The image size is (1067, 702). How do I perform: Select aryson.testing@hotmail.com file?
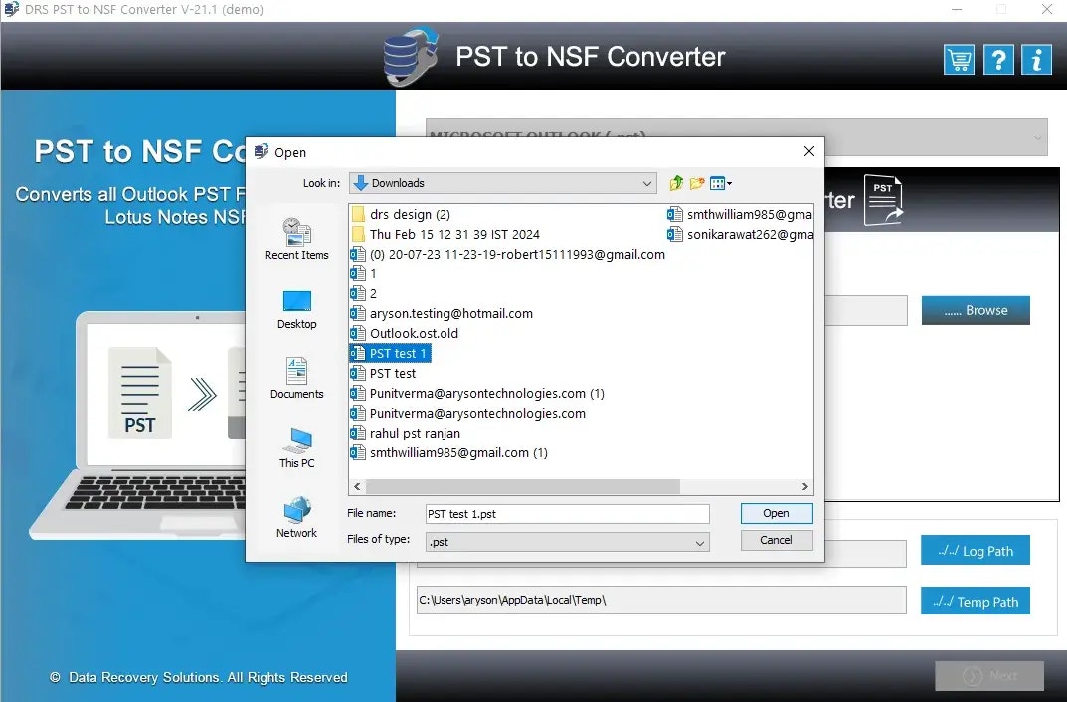click(442, 313)
